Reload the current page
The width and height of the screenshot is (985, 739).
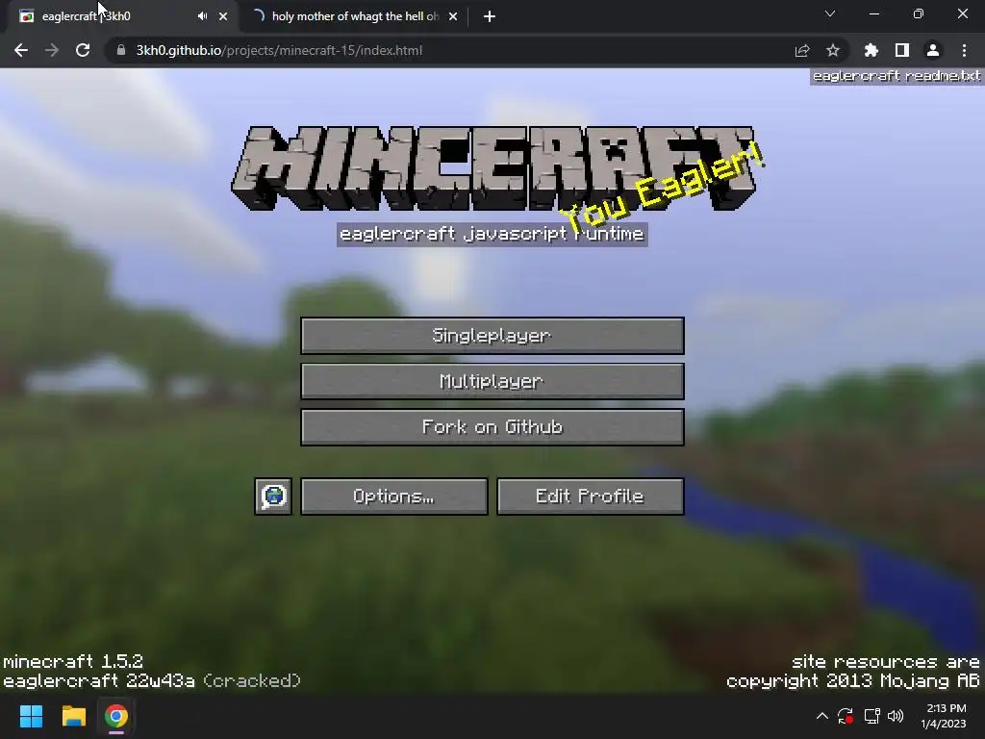(83, 50)
